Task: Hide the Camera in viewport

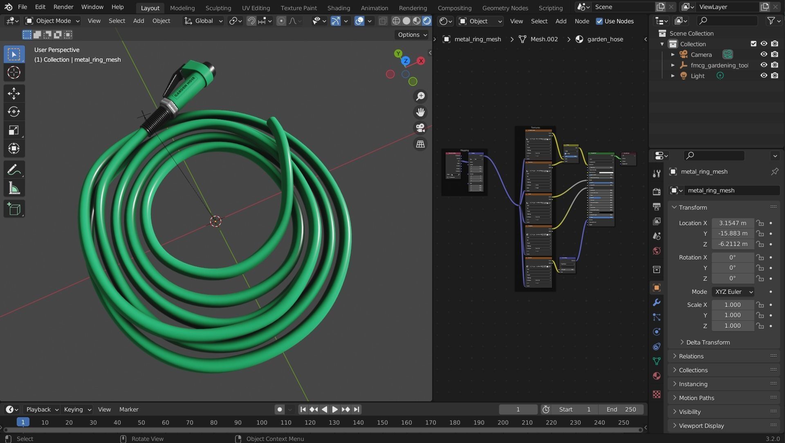Action: (x=763, y=54)
